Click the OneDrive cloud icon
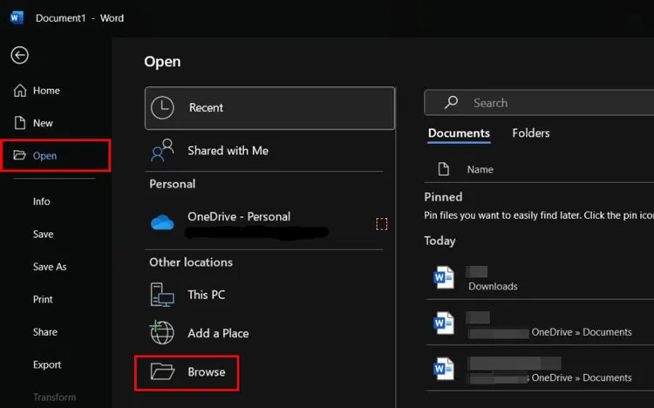This screenshot has height=408, width=654. (162, 222)
